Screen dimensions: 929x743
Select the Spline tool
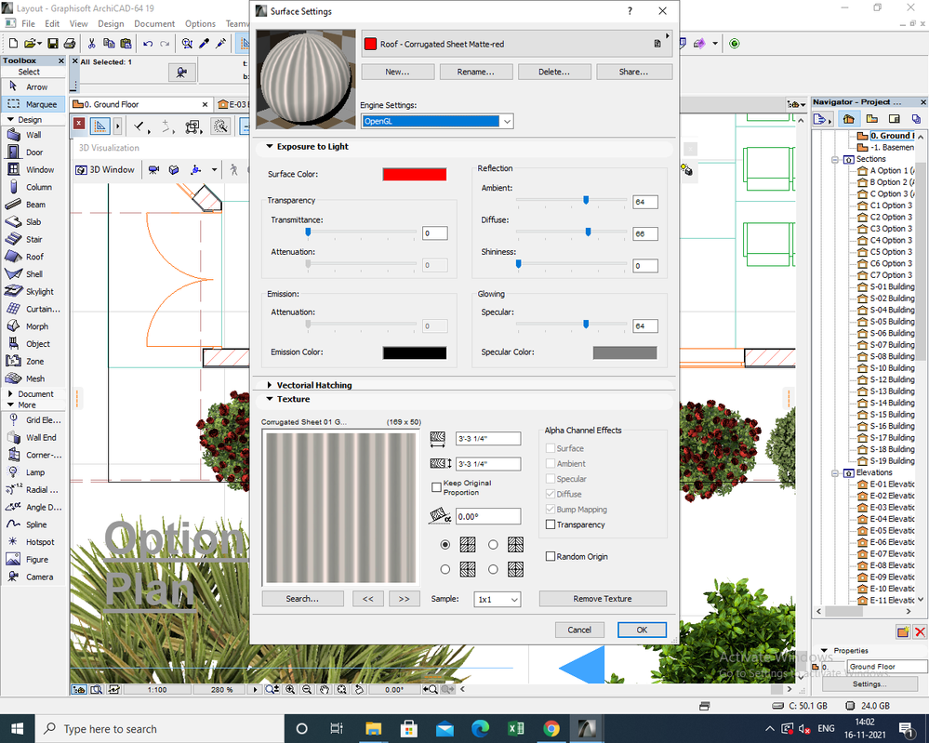click(35, 524)
